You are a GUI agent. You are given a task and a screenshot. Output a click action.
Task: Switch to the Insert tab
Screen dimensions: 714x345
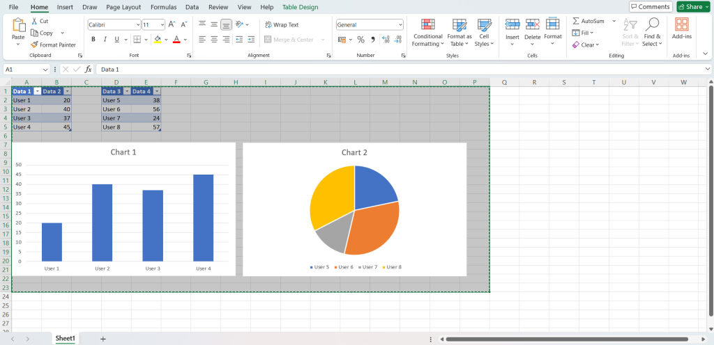[x=65, y=7]
